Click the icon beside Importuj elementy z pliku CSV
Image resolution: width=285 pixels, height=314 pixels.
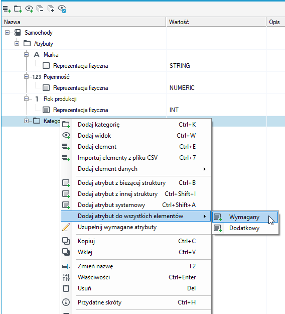point(66,158)
